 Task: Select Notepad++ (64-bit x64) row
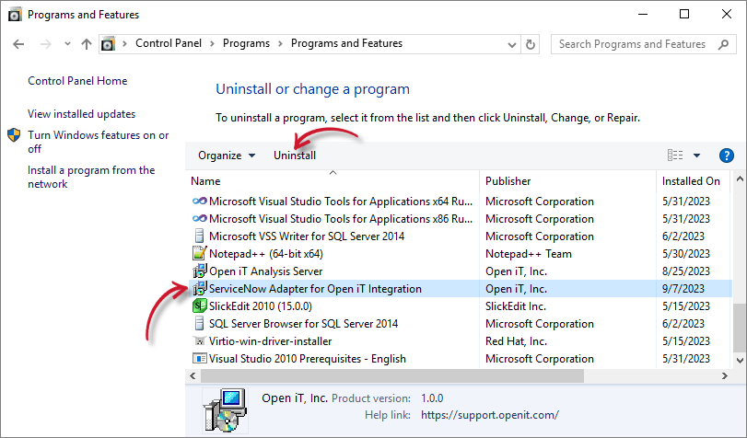[x=460, y=254]
